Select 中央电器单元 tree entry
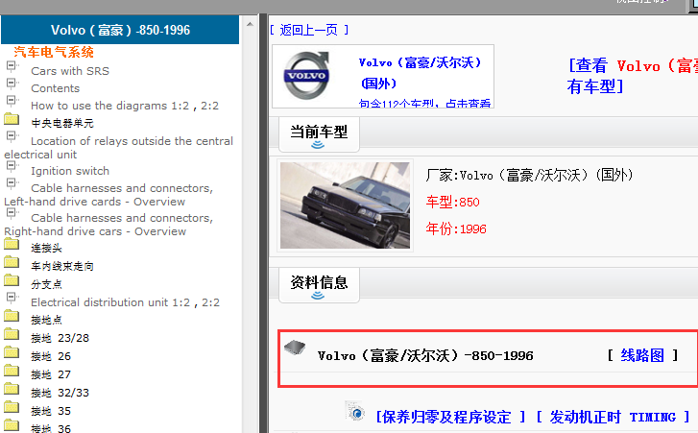 point(62,123)
